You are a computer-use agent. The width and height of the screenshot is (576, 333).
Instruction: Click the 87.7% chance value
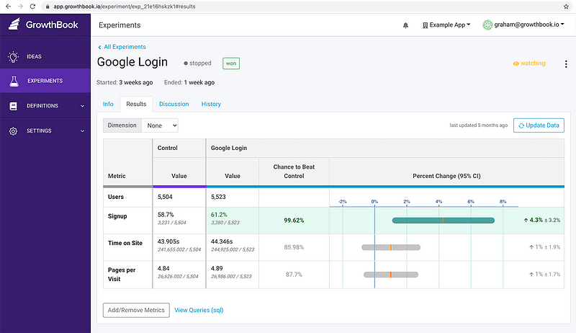(294, 275)
